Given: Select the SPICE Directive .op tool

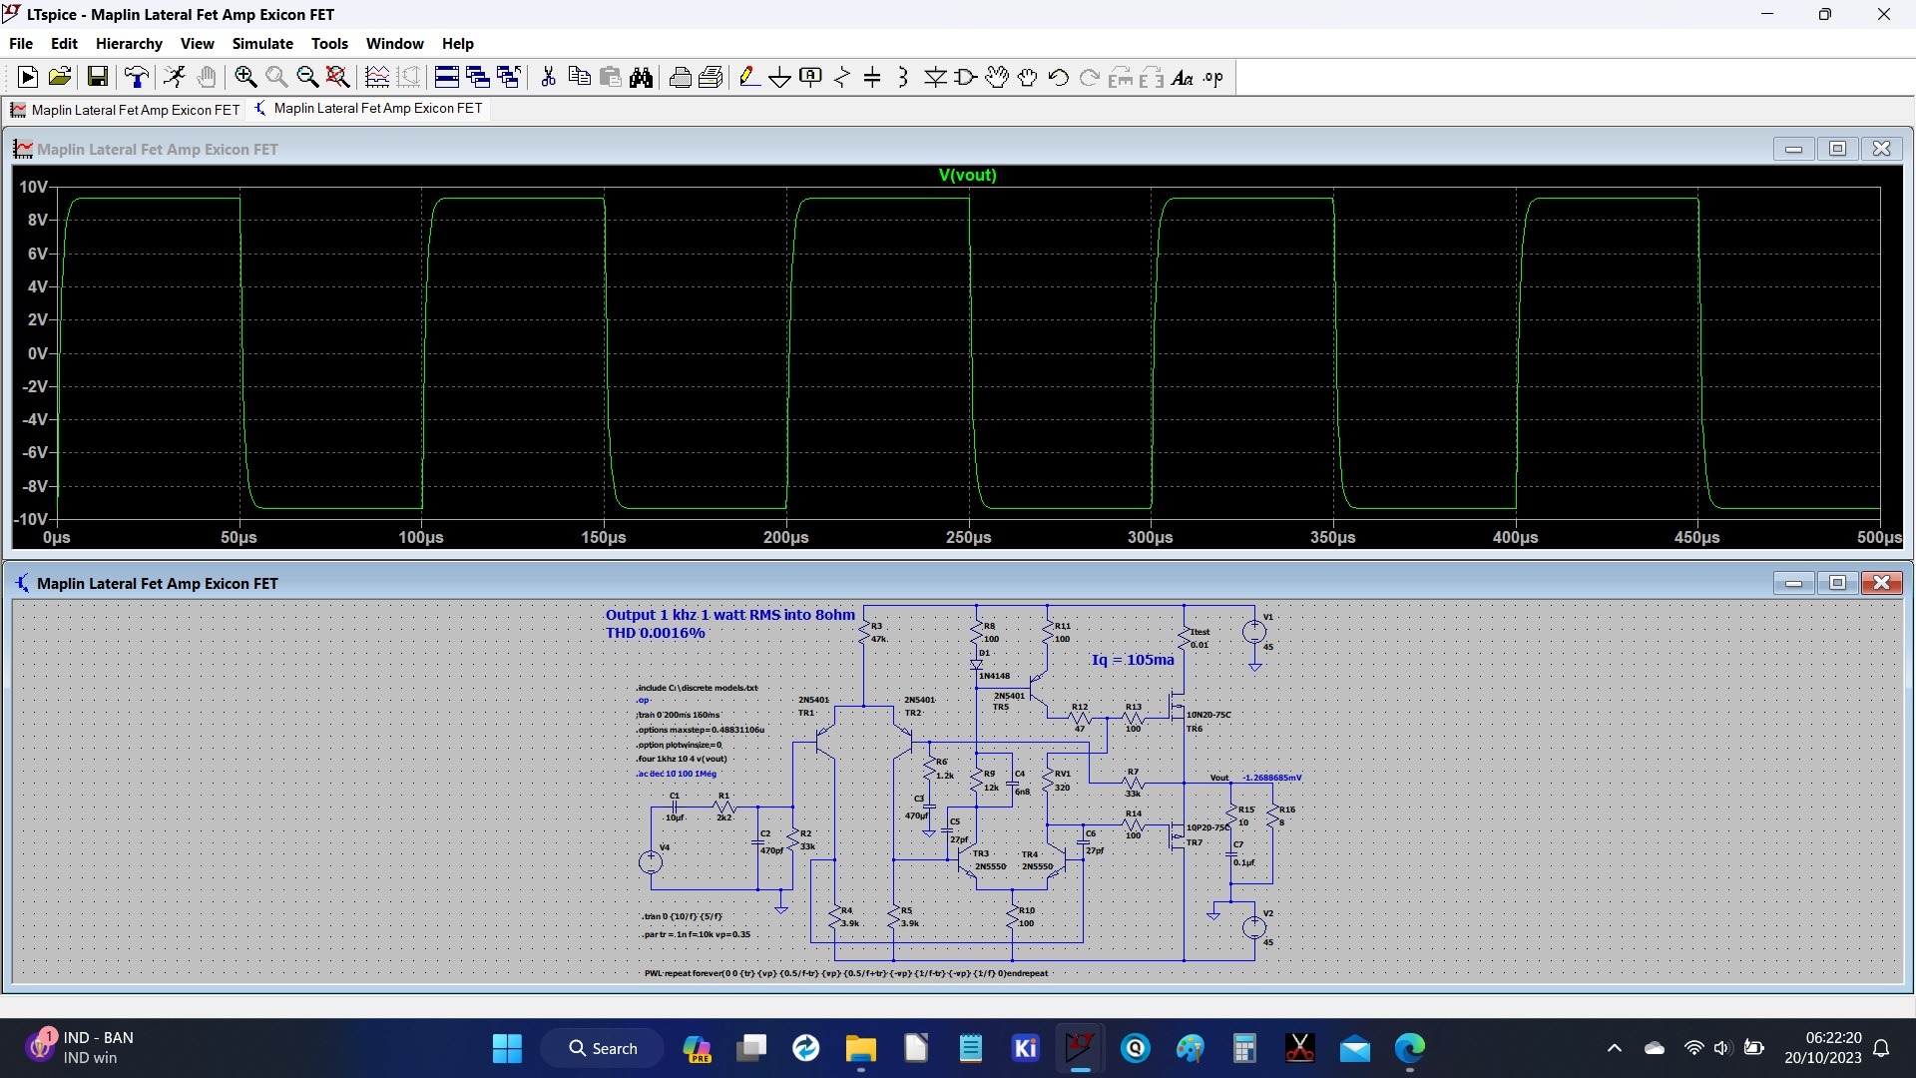Looking at the screenshot, I should click(x=1213, y=77).
